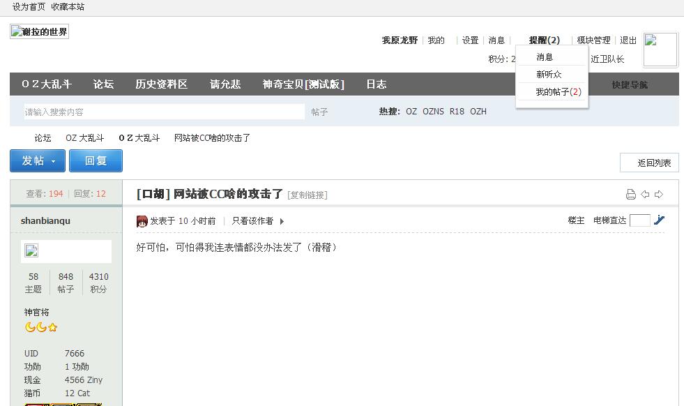Screen dimensions: 684x406
Task: Click the 神官将 user group label
Action: [37, 313]
